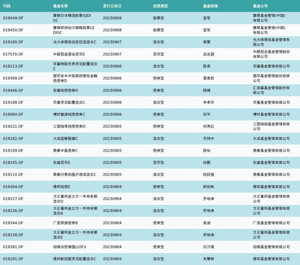Click fund name 长盛货币E
The image size is (300, 265).
click(61, 162)
